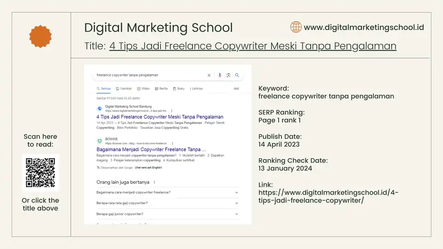
Task: Open options dots next to Orang lain juga bertanya
Action: [x=155, y=182]
